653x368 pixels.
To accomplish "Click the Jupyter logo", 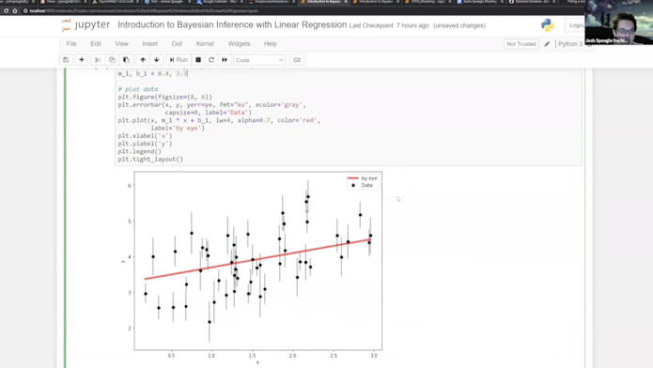I will pyautogui.click(x=86, y=25).
